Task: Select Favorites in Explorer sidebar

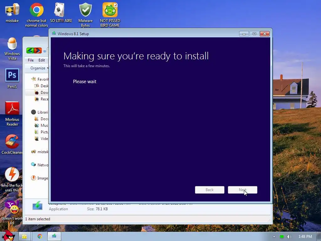Action: (x=40, y=79)
